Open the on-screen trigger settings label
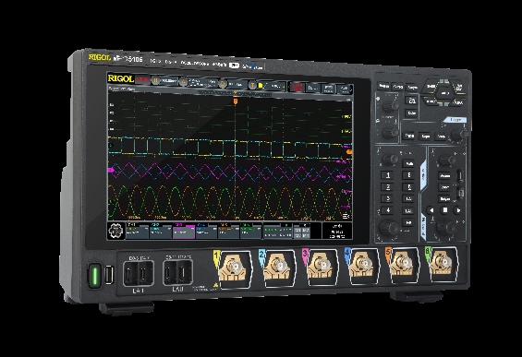This screenshot has width=522, height=357. tap(273, 86)
